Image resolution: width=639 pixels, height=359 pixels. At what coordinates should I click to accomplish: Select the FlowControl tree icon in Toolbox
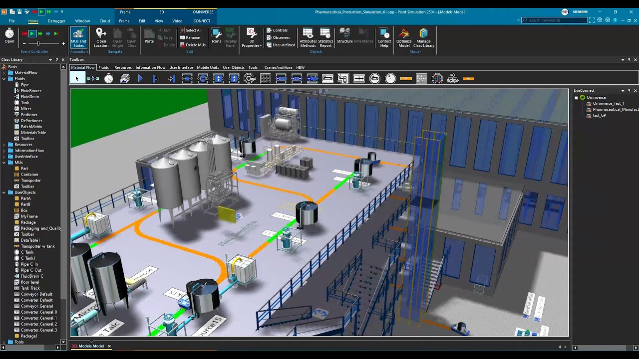(453, 78)
